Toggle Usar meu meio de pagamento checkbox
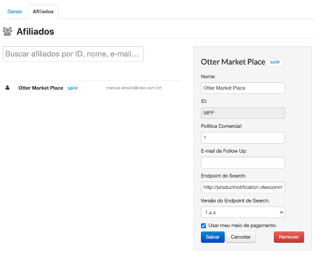Screen dimensions: 315x255 click(204, 226)
